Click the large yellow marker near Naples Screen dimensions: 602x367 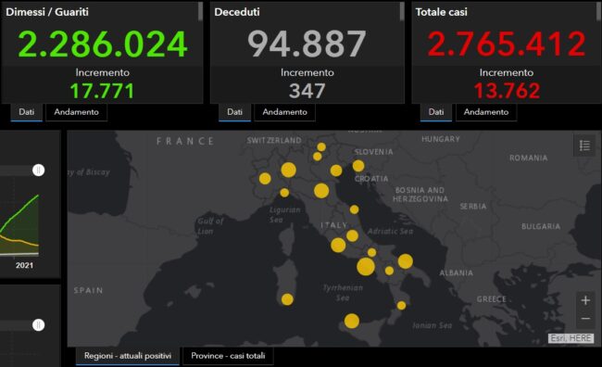coord(366,266)
